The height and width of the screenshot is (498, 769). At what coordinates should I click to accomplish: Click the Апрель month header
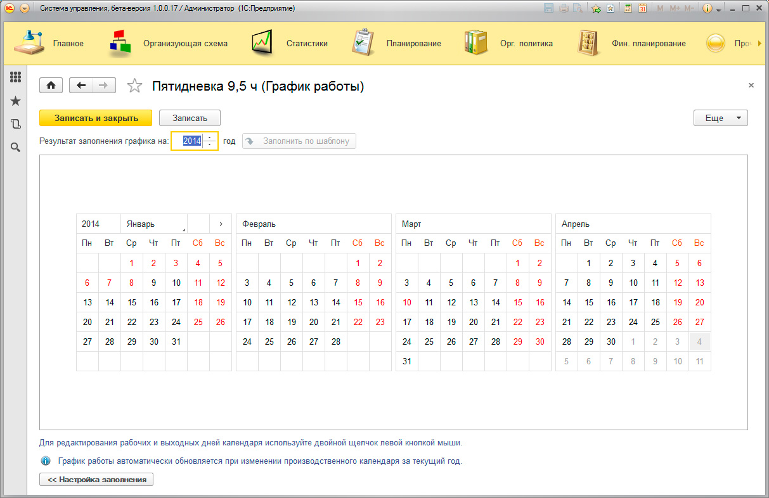[633, 224]
